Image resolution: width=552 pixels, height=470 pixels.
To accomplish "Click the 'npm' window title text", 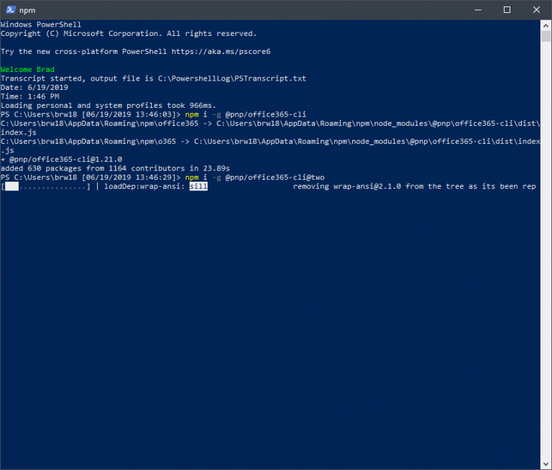I will pos(27,10).
